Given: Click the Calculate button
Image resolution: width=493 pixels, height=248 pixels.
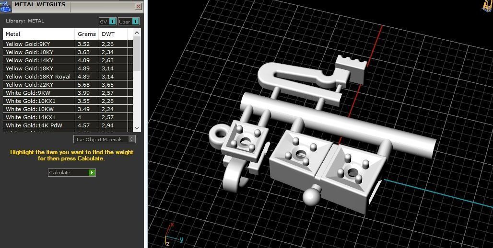Looking at the screenshot, I should (x=71, y=173).
